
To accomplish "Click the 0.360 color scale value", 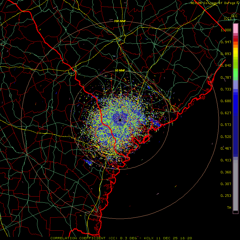I will point(226,172).
